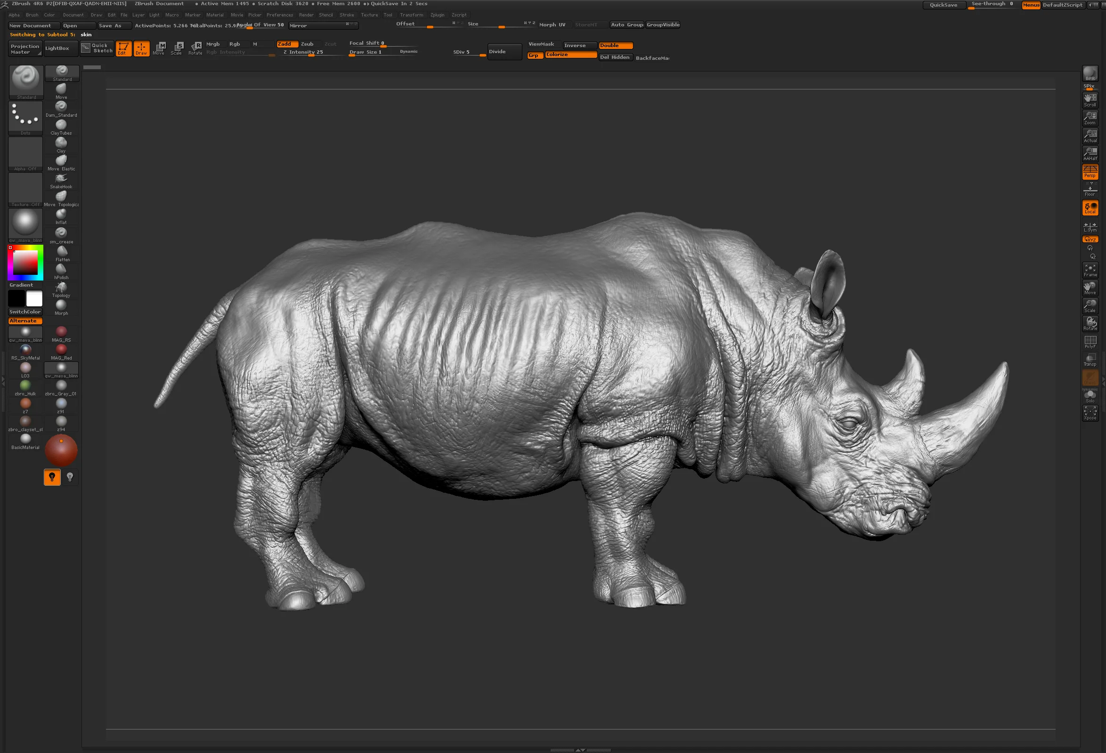Click the AAHalf icon
Image resolution: width=1106 pixels, height=753 pixels.
click(1090, 153)
